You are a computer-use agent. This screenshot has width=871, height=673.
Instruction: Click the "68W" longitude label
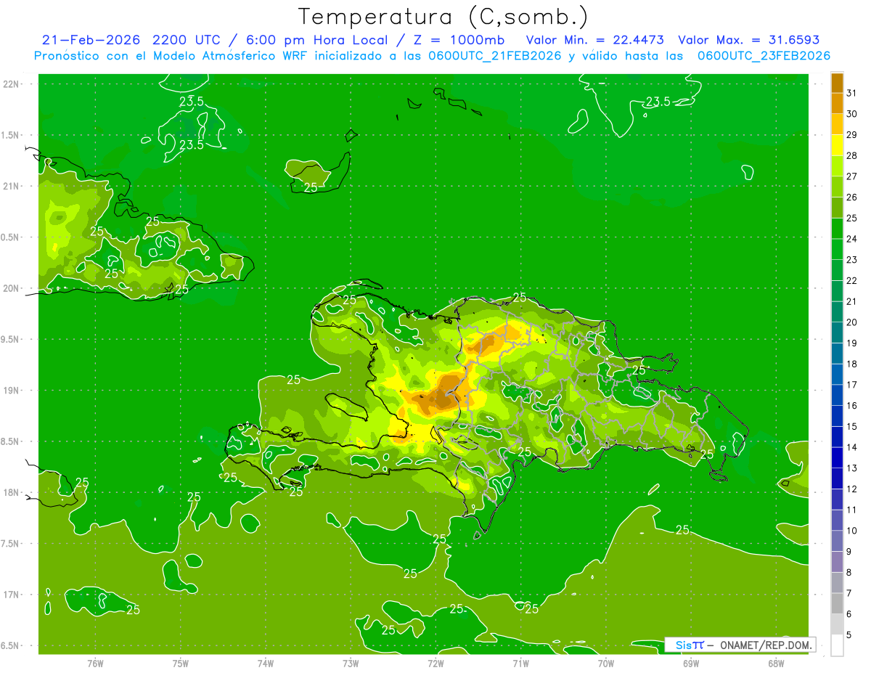776,663
